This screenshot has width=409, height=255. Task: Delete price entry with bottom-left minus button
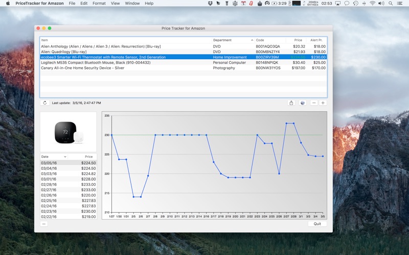click(44, 224)
